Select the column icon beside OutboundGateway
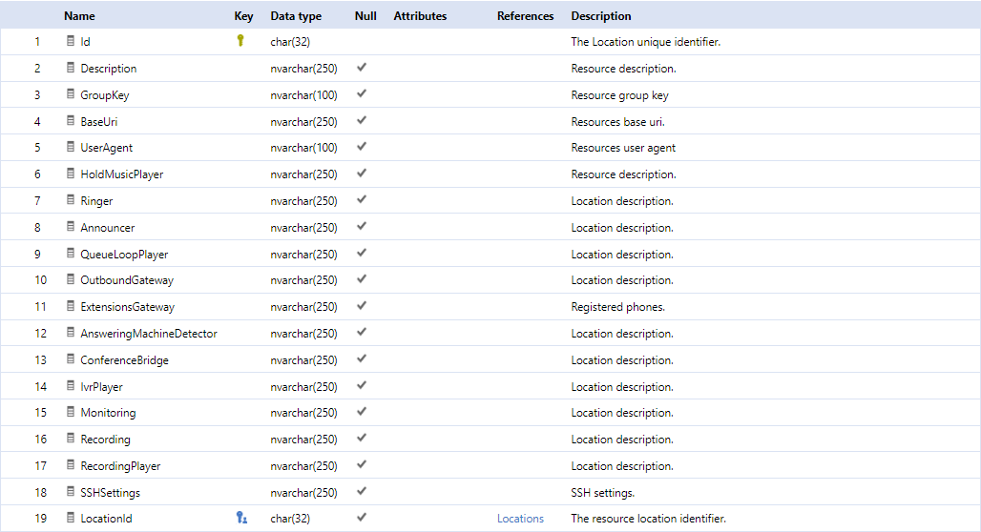Viewport: 981px width, 532px height. click(72, 280)
